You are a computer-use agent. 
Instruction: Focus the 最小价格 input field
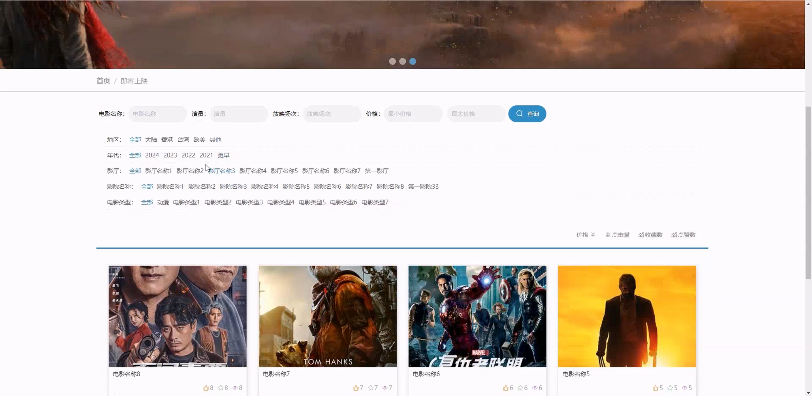(413, 114)
